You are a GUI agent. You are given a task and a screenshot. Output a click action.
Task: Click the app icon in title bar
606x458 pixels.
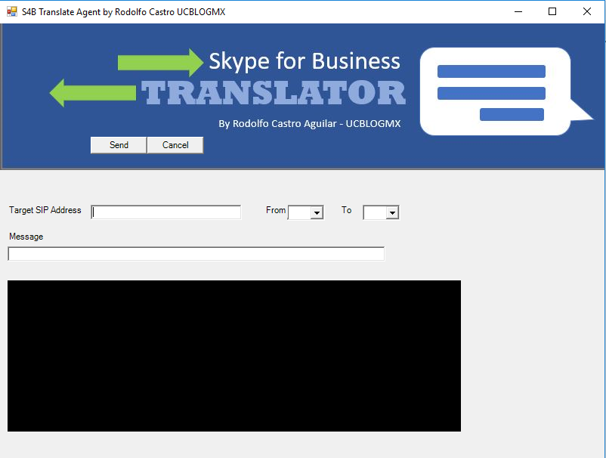coord(11,11)
